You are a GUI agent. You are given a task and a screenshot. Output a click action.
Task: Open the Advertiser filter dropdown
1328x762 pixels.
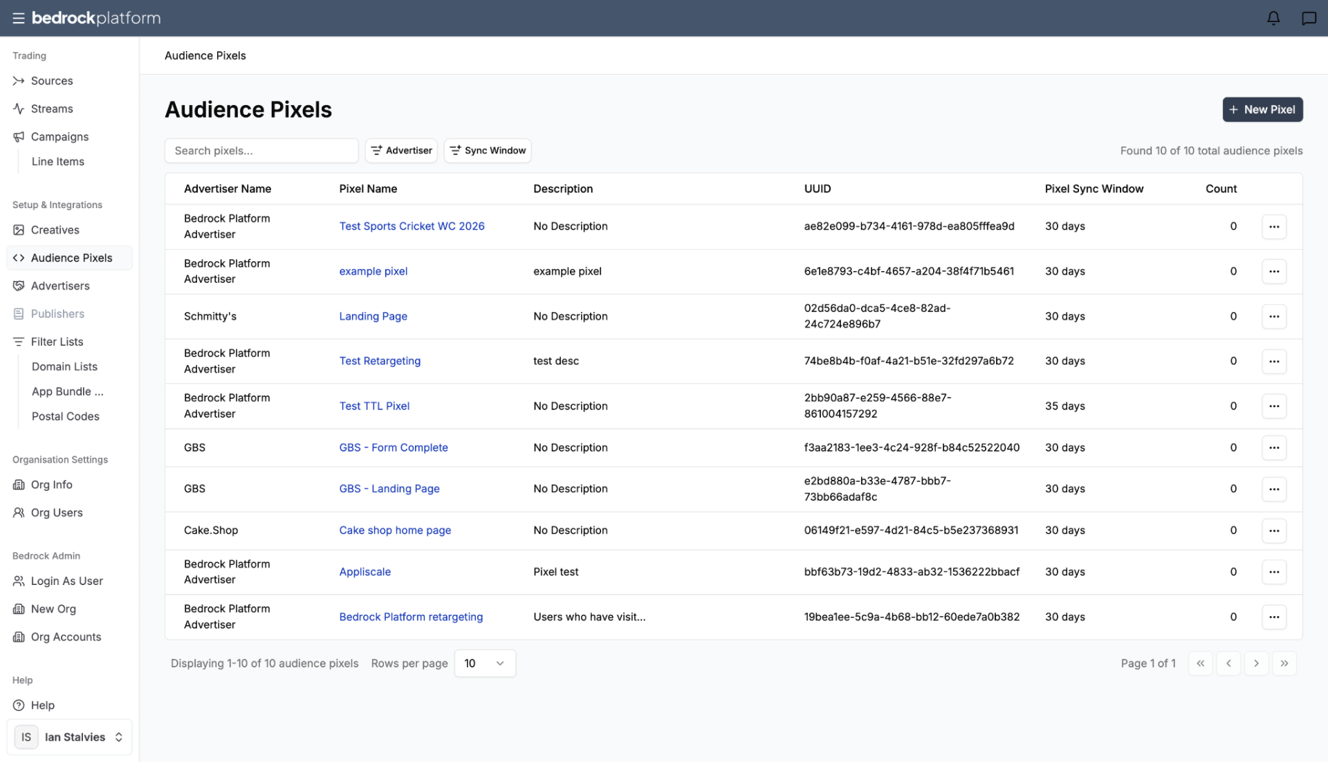(401, 151)
